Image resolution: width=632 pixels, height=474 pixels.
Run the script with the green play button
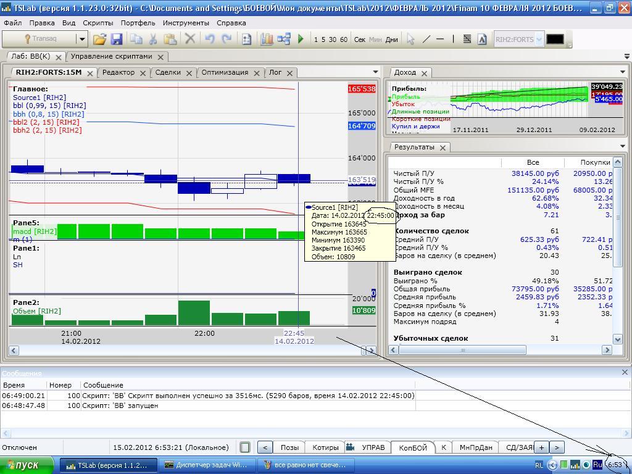pos(301,39)
